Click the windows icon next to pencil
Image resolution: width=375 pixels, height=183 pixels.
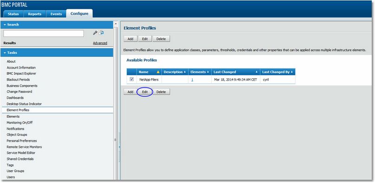point(101,33)
